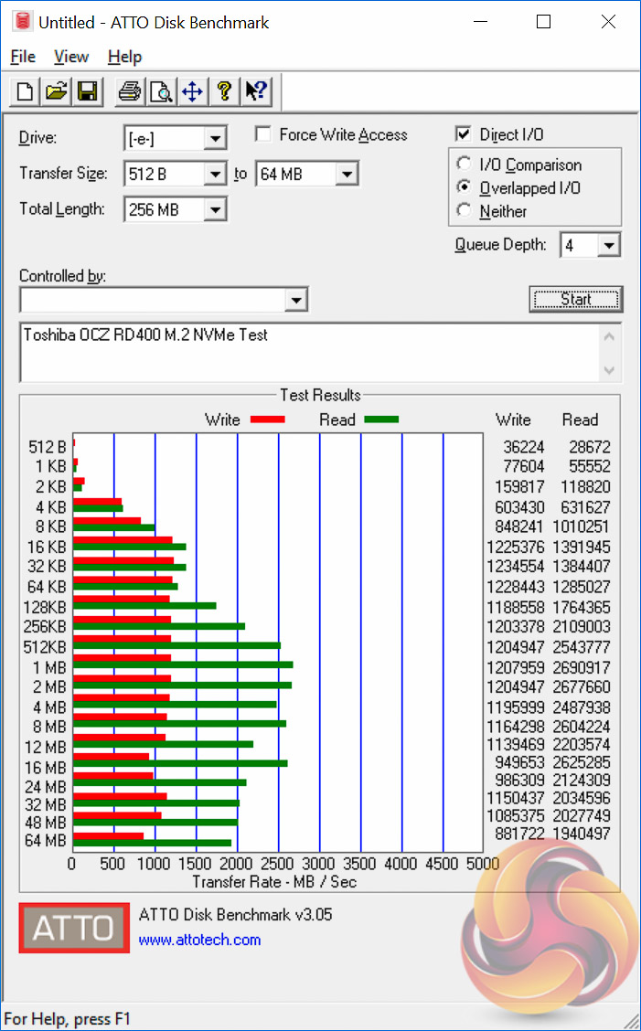Viewport: 641px width, 1031px height.
Task: Open the Help menu
Action: click(x=124, y=58)
